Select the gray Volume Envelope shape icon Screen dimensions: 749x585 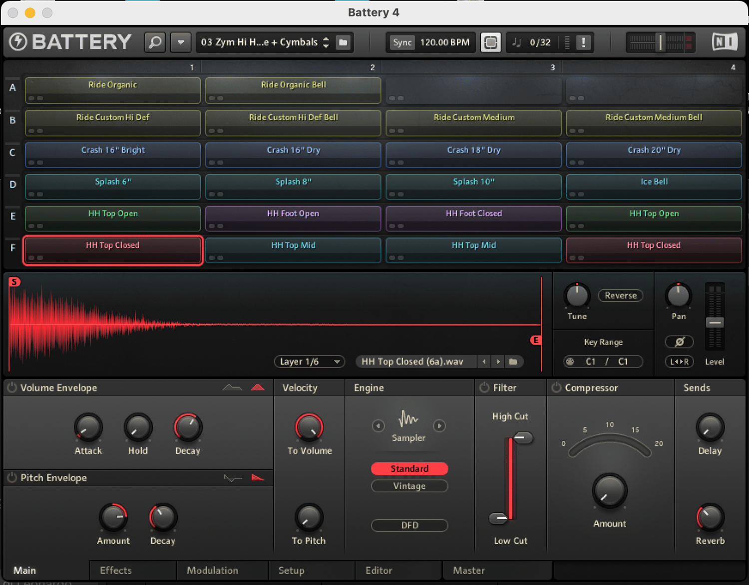232,388
